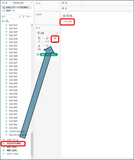Image resolution: width=134 pixels, height=160 pixels.
Task: Collapse the data pane with chevron
Action: (32, 3)
